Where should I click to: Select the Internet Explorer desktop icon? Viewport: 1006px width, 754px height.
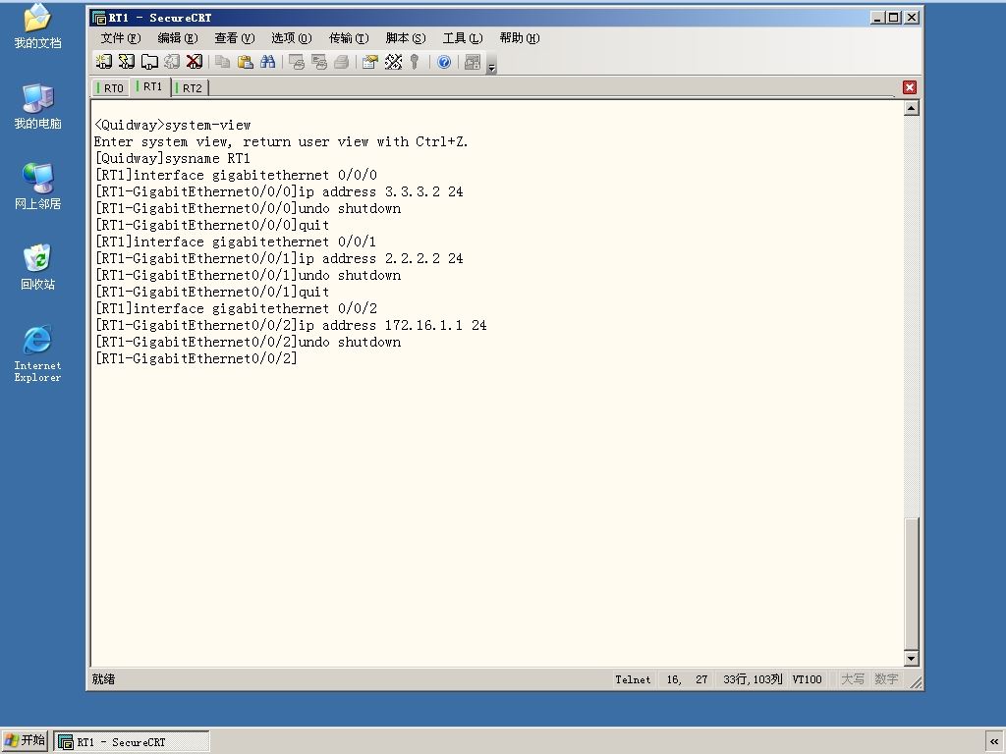click(37, 353)
